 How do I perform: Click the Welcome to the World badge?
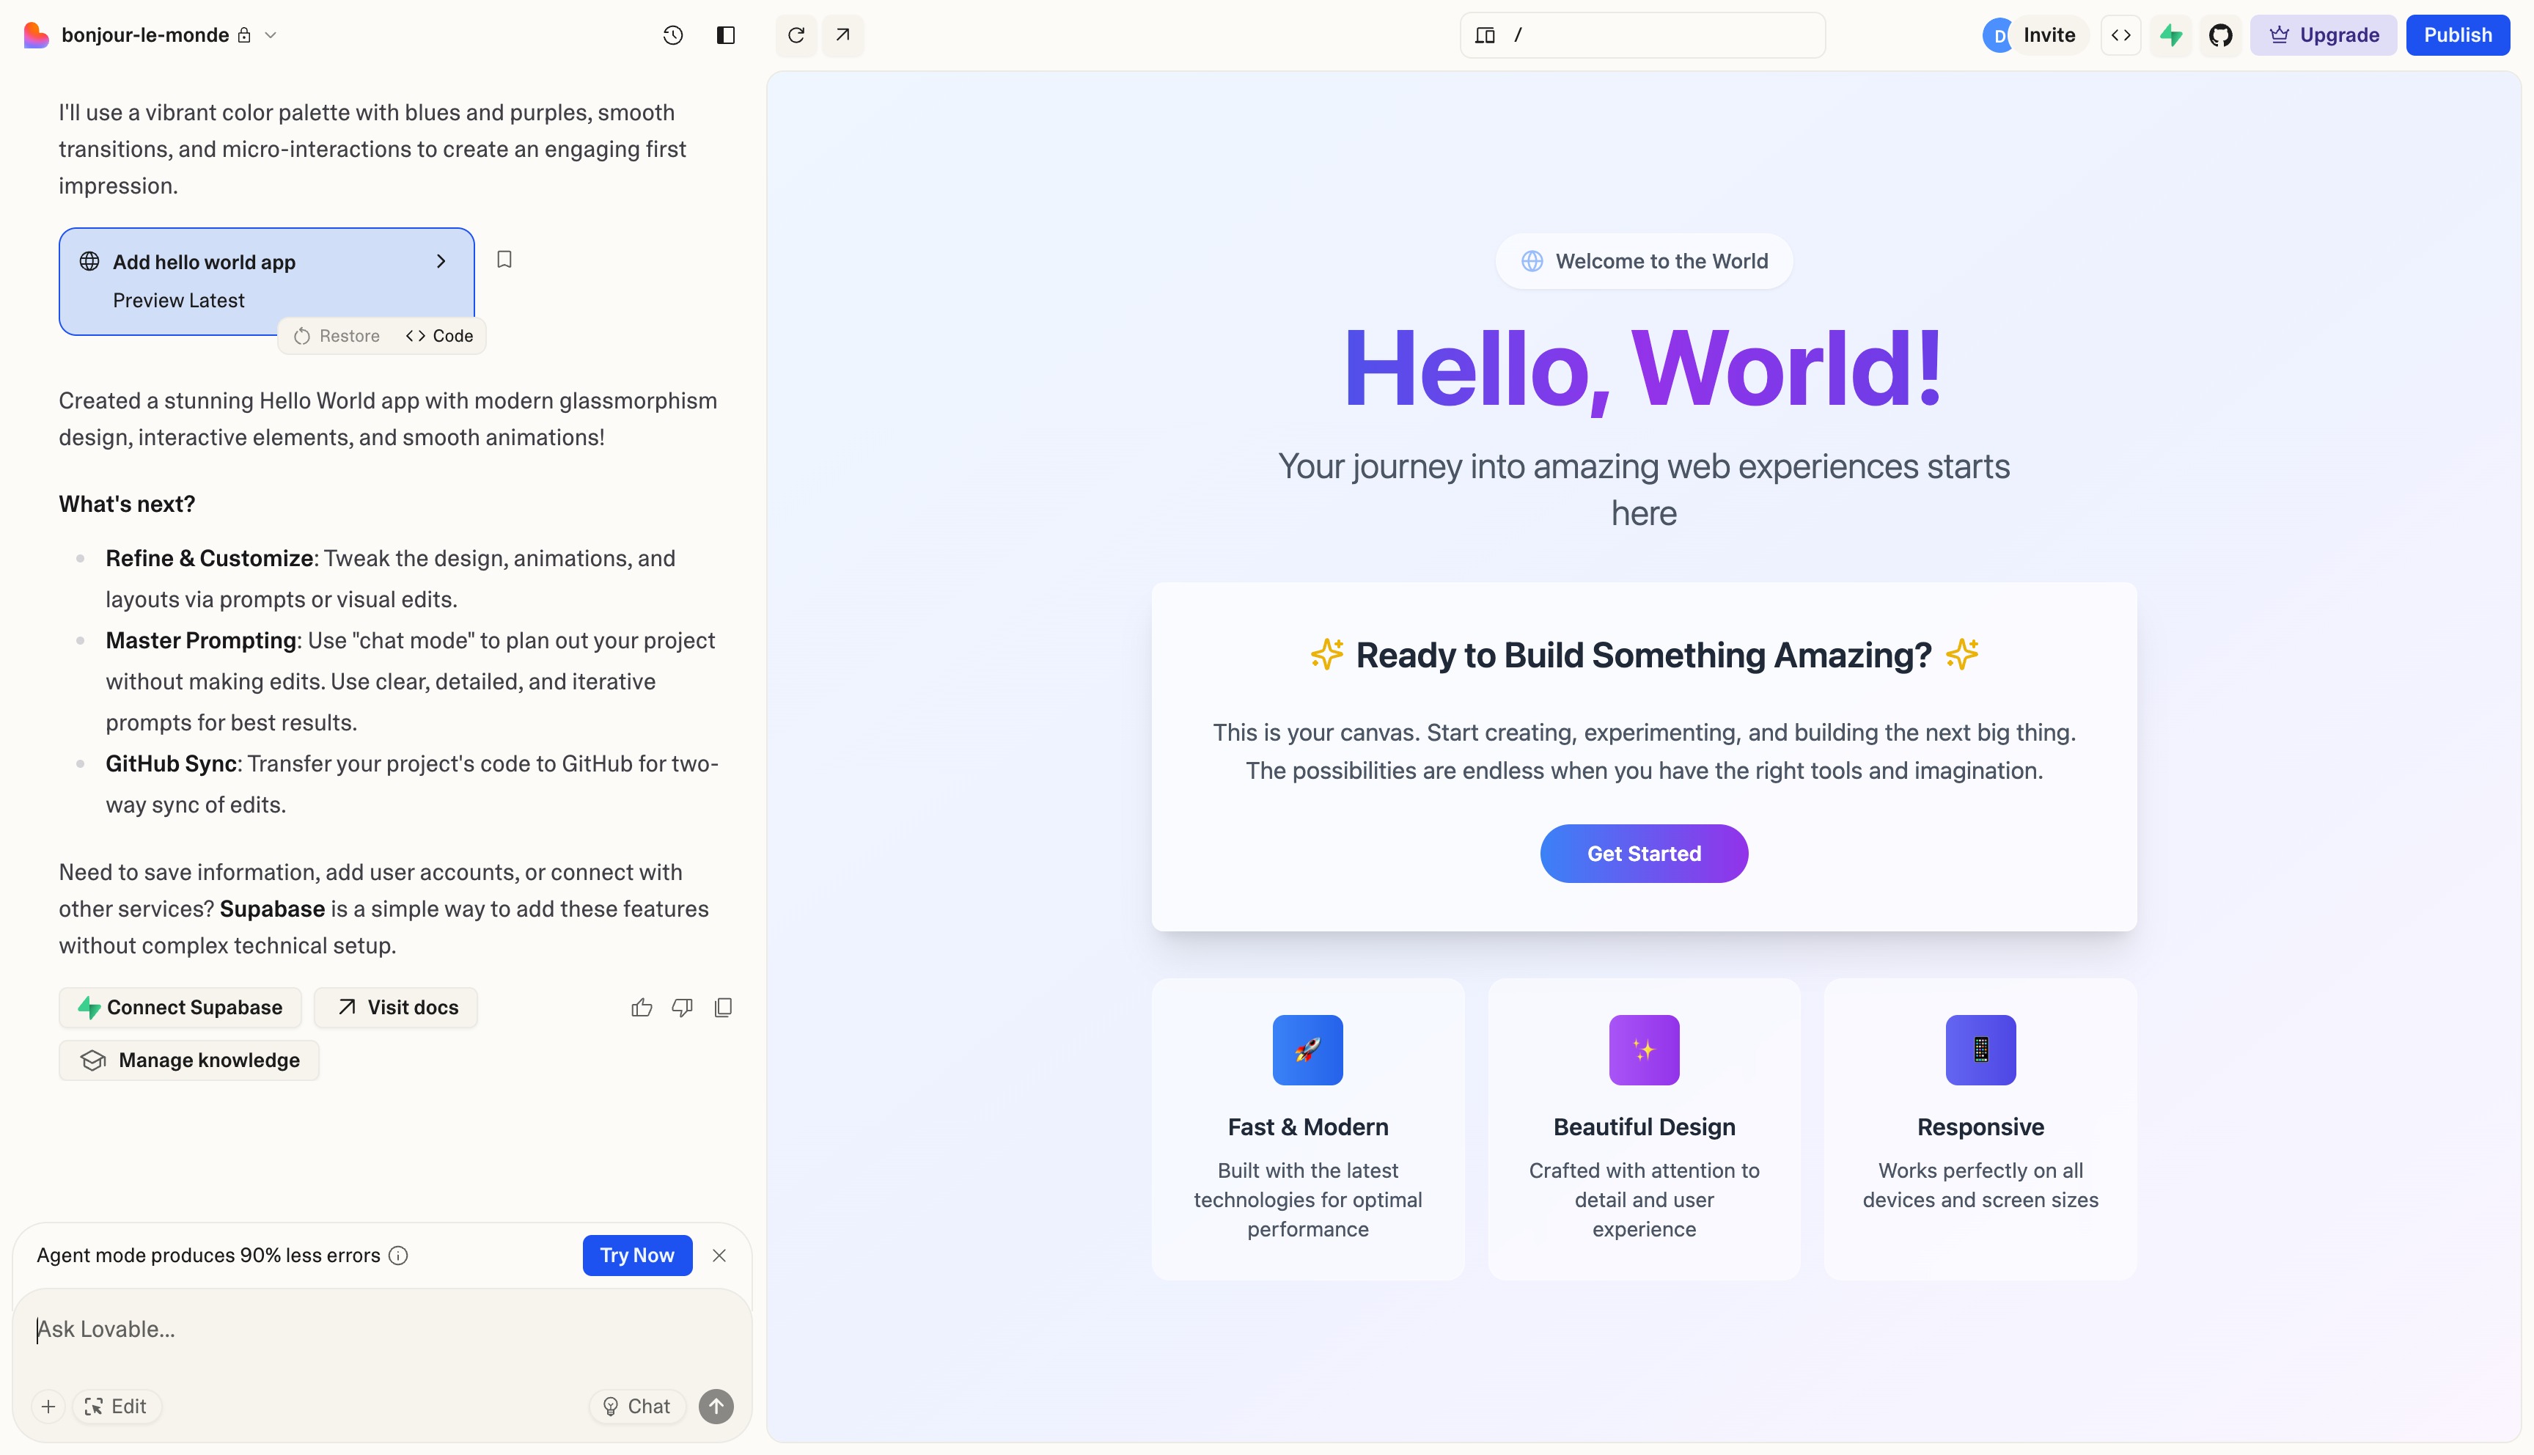tap(1644, 261)
